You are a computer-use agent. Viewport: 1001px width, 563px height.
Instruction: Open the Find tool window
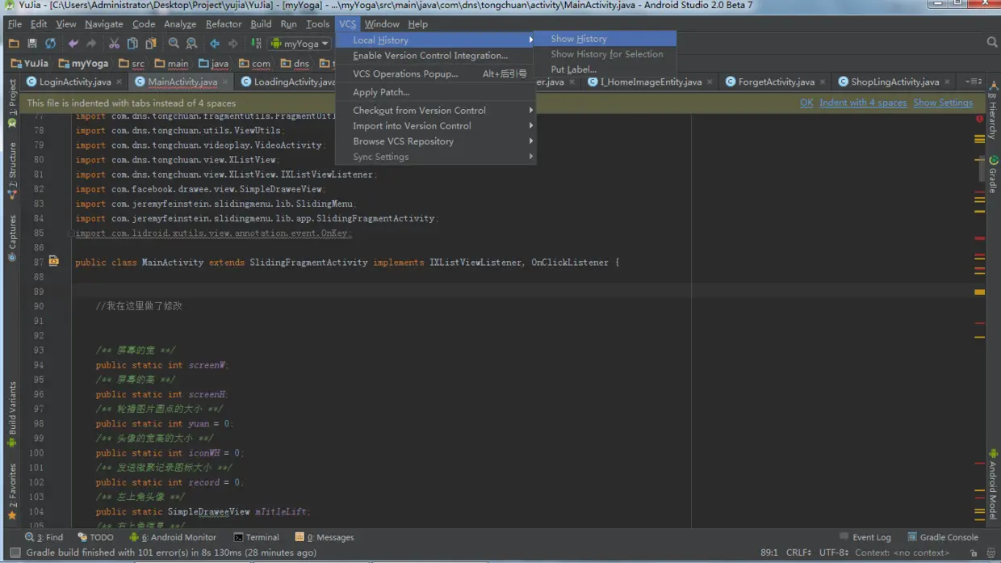click(44, 537)
